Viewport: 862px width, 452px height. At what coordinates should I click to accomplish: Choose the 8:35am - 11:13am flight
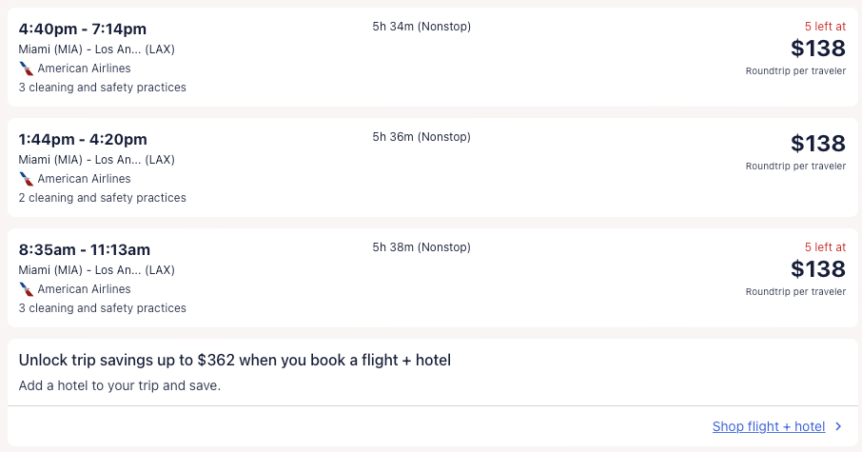[x=85, y=249]
